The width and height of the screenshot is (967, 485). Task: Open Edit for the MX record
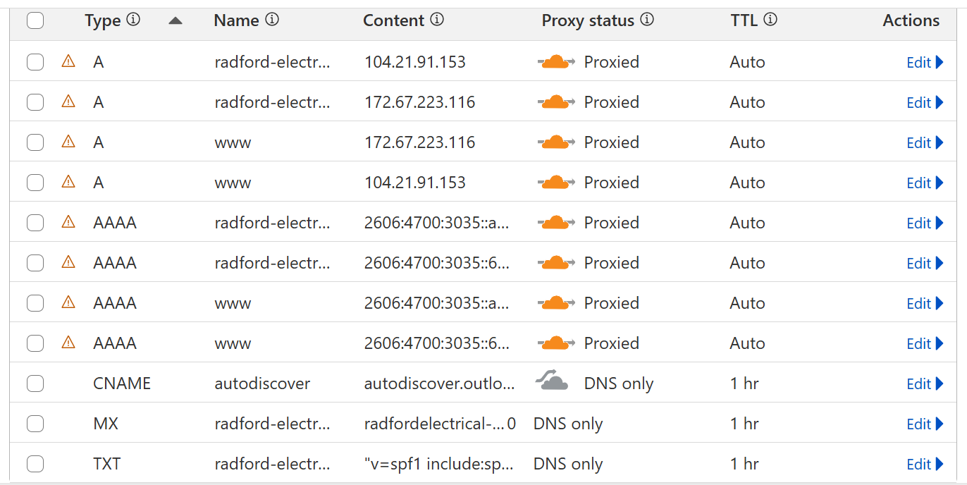(x=925, y=424)
